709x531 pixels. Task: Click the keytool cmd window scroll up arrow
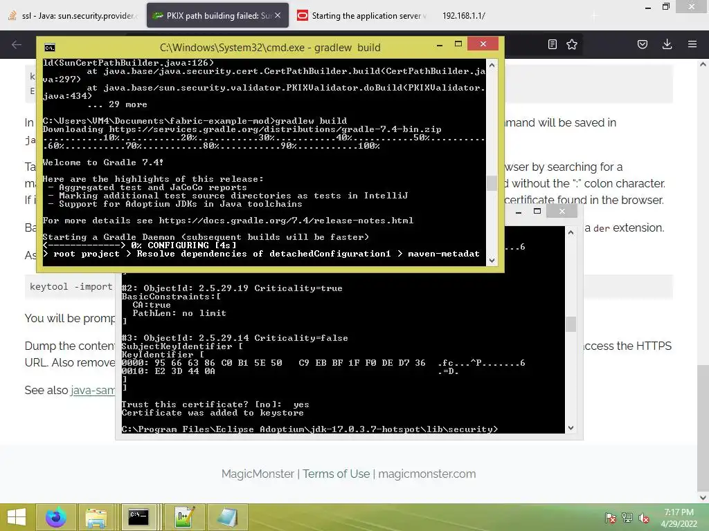[x=571, y=233]
